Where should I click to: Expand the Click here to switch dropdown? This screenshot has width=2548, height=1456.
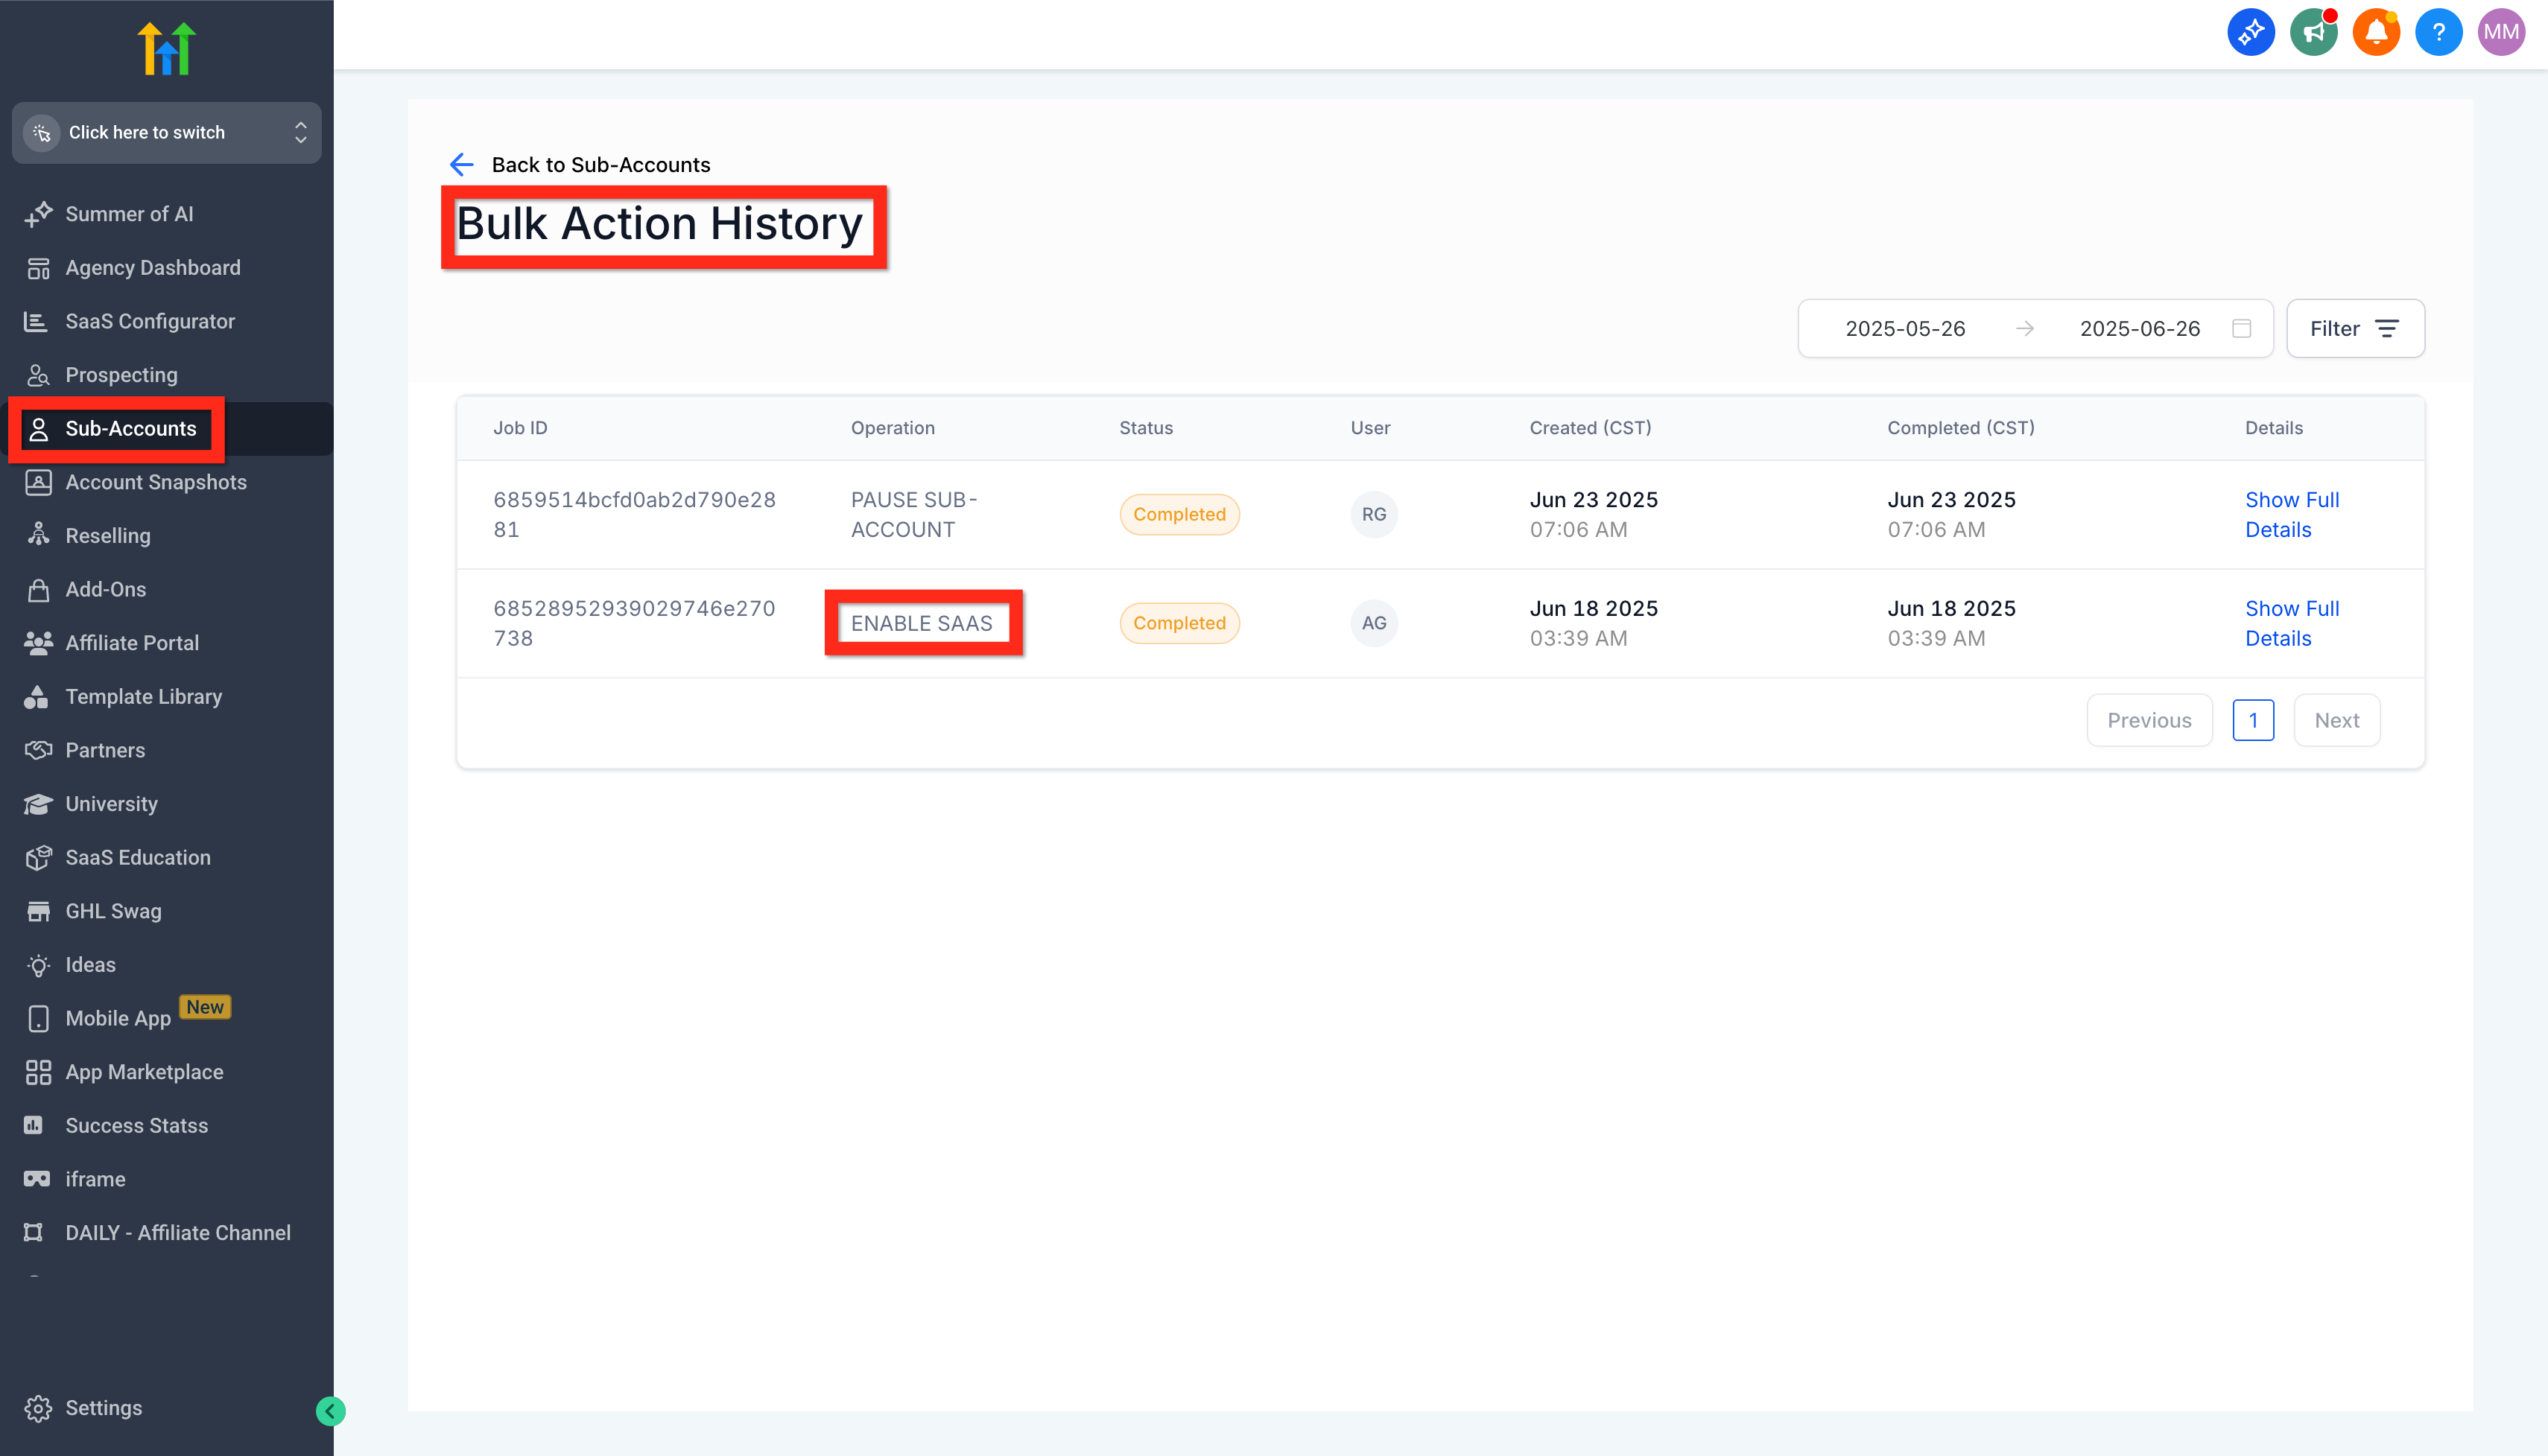pos(166,133)
